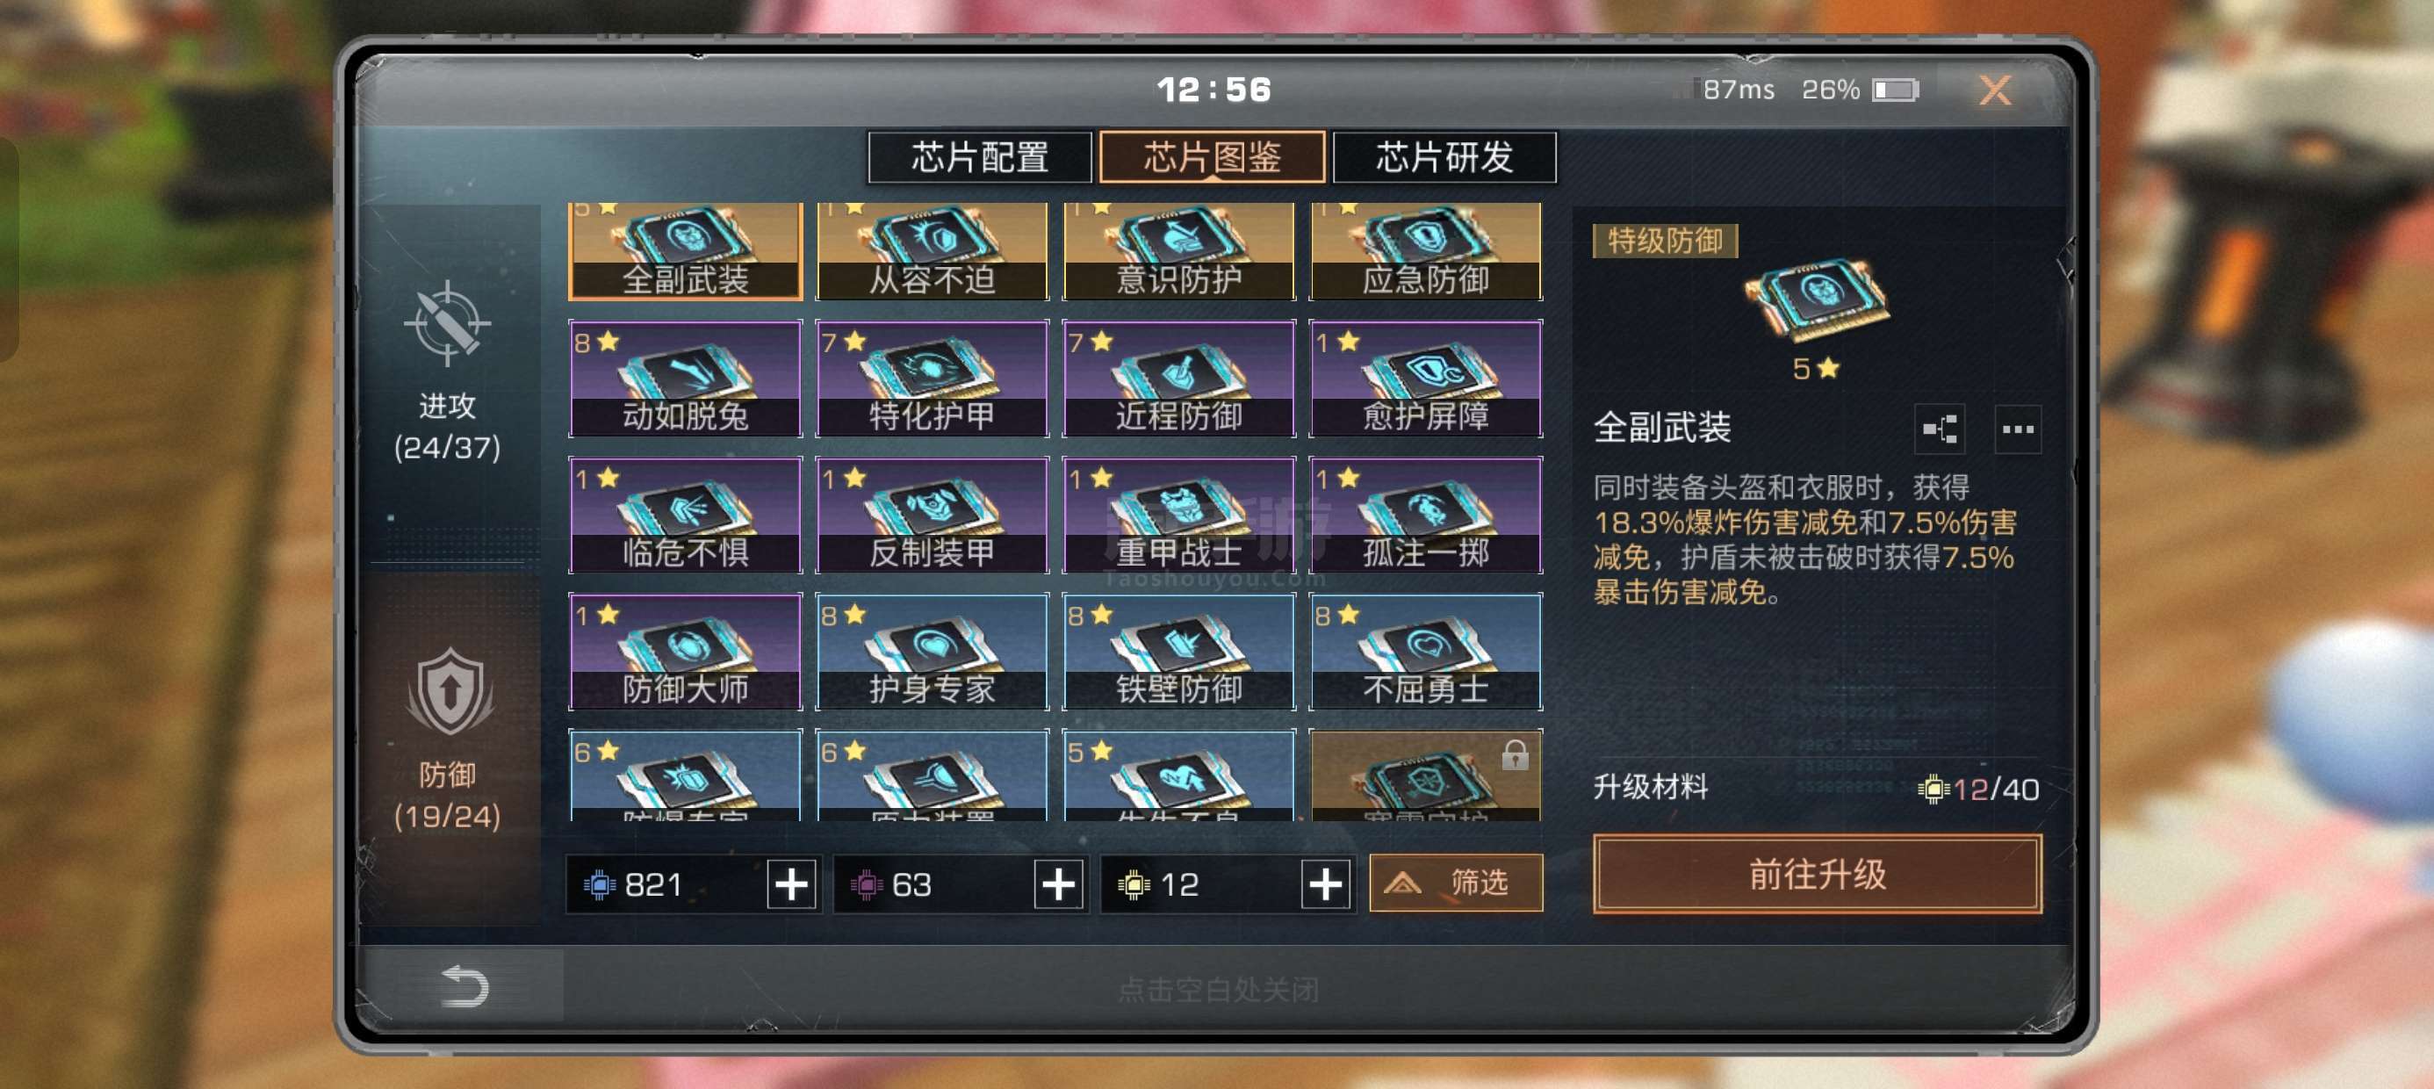
Task: Open the 芯片图鉴 tab
Action: tap(1213, 157)
